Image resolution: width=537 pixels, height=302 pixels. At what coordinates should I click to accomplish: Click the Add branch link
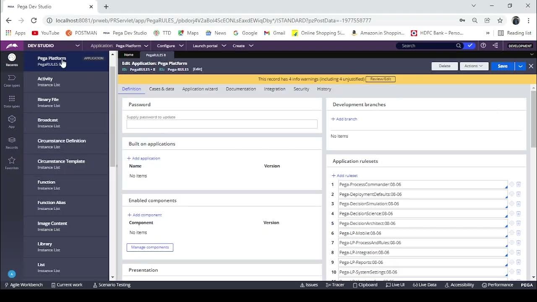[x=344, y=119]
